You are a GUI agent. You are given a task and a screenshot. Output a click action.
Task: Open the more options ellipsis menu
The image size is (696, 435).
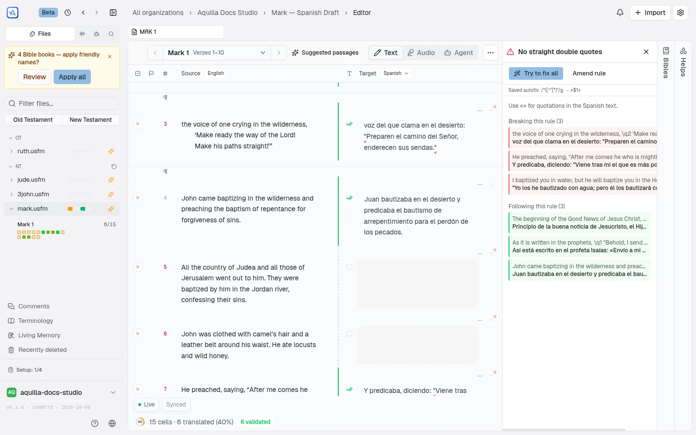point(491,53)
